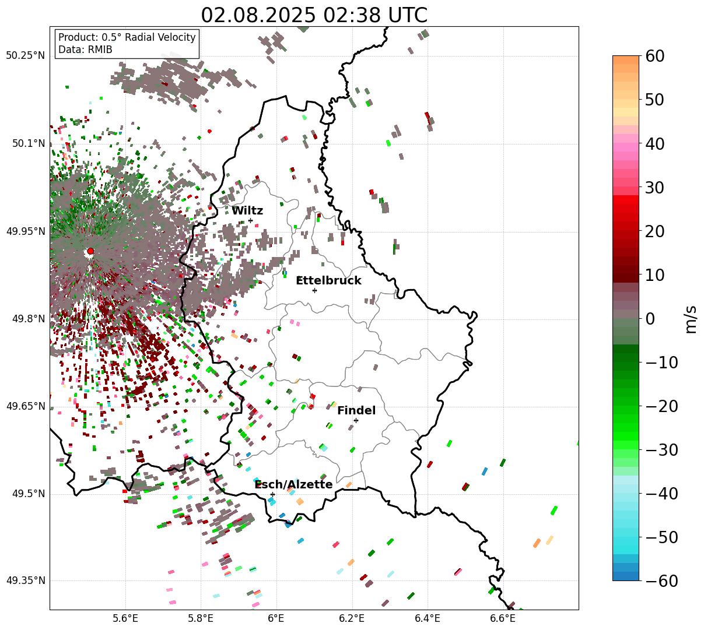The width and height of the screenshot is (704, 630).
Task: Click the Esch/Alzette station cross marker
Action: click(x=272, y=494)
